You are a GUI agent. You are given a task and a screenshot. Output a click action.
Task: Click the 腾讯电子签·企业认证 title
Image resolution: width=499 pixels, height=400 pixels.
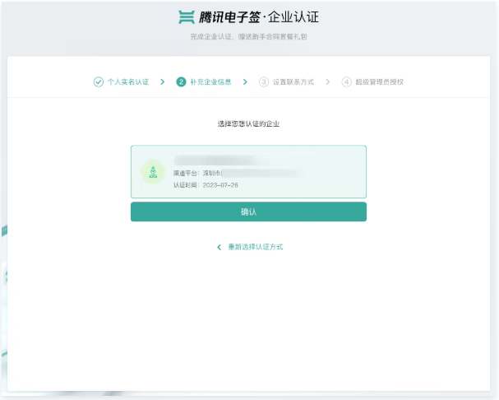[259, 17]
